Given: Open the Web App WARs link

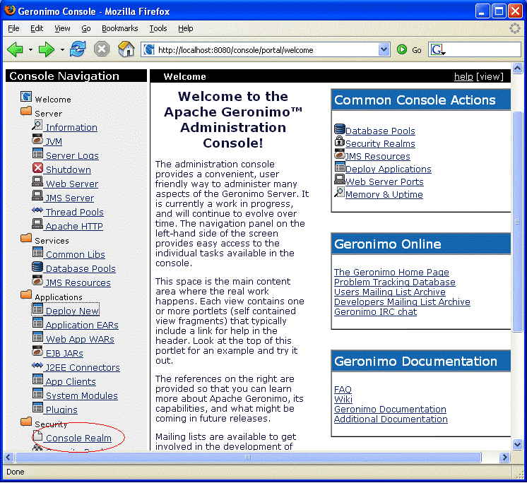Looking at the screenshot, I should click(x=80, y=339).
